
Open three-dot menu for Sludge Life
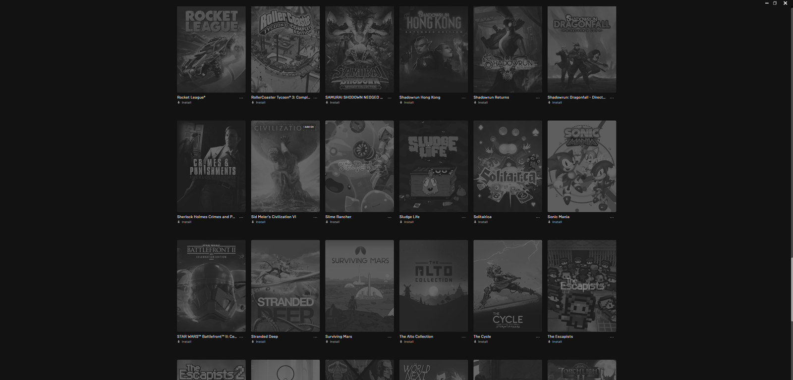click(x=463, y=217)
